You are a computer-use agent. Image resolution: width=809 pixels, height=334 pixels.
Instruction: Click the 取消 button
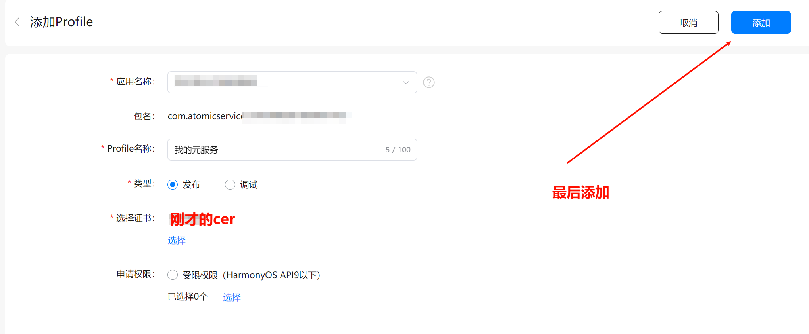tap(688, 23)
